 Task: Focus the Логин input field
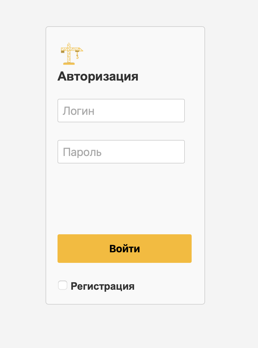[121, 111]
